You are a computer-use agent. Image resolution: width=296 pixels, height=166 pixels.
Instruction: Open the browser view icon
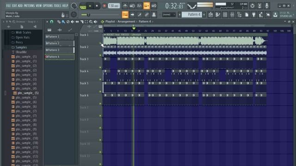(240, 14)
